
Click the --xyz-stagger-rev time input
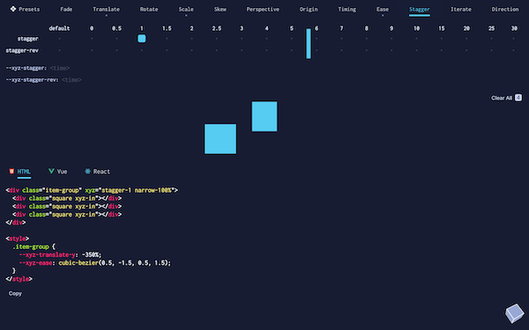coord(71,80)
